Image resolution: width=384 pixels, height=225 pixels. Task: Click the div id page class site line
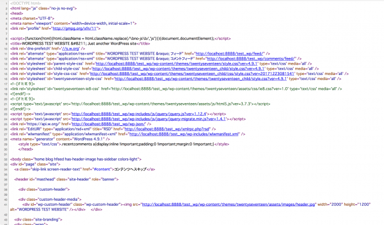click(x=35, y=164)
